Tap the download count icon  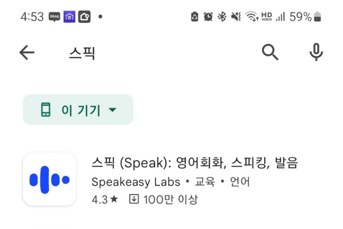(x=134, y=199)
